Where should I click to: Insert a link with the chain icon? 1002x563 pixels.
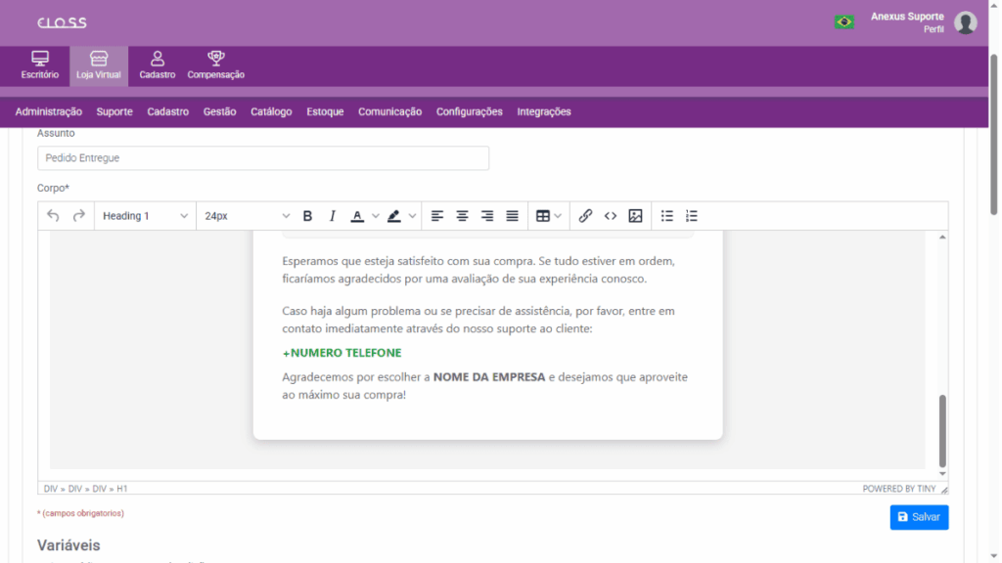(x=585, y=216)
